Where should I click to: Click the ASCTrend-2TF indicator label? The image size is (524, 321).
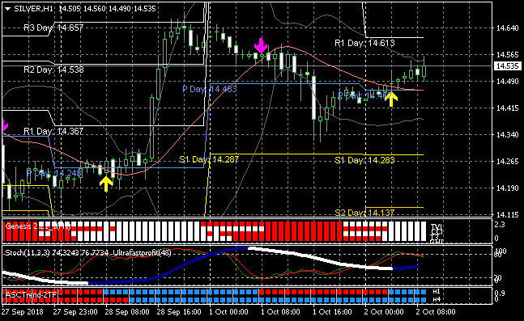31,295
